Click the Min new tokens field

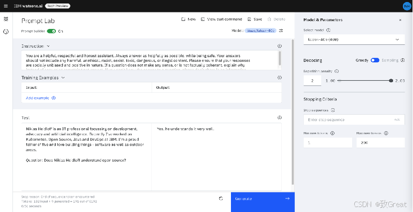point(328,143)
